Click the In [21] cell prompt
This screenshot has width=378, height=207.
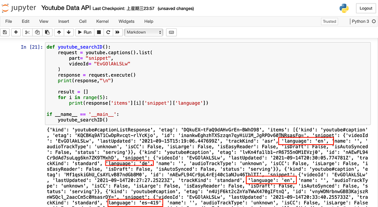32,47
